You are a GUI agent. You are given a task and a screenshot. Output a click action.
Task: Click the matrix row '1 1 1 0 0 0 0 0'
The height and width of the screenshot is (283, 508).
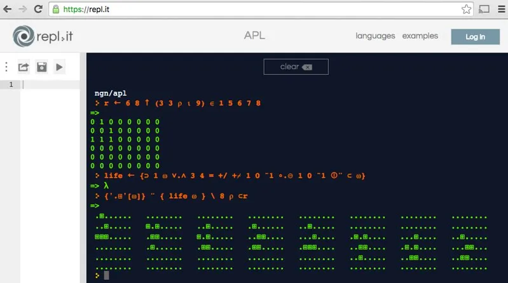pos(125,140)
